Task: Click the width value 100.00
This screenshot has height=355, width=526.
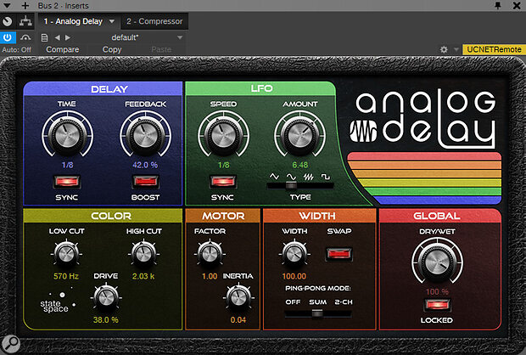Action: (x=294, y=276)
